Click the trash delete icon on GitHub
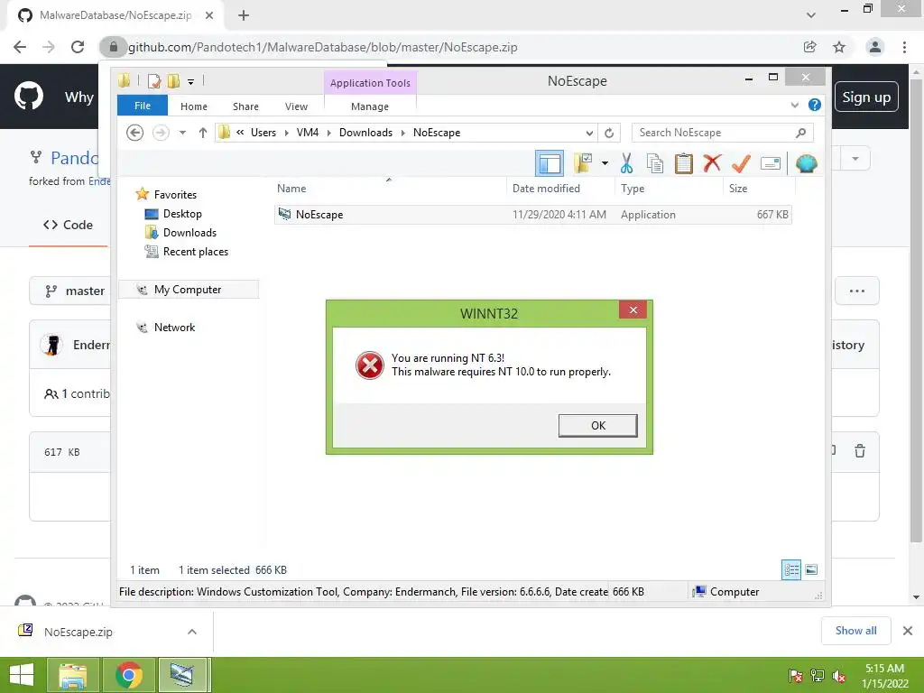Viewport: 924px width, 693px height. point(860,451)
